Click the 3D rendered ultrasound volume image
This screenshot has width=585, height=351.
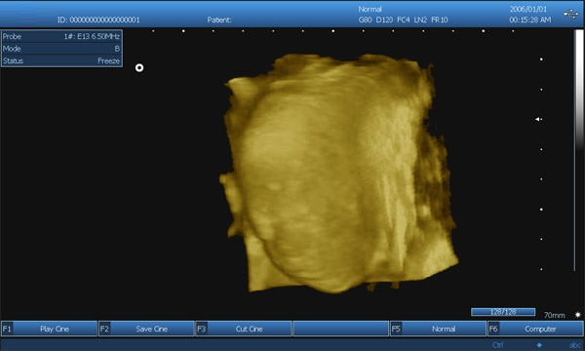point(337,174)
